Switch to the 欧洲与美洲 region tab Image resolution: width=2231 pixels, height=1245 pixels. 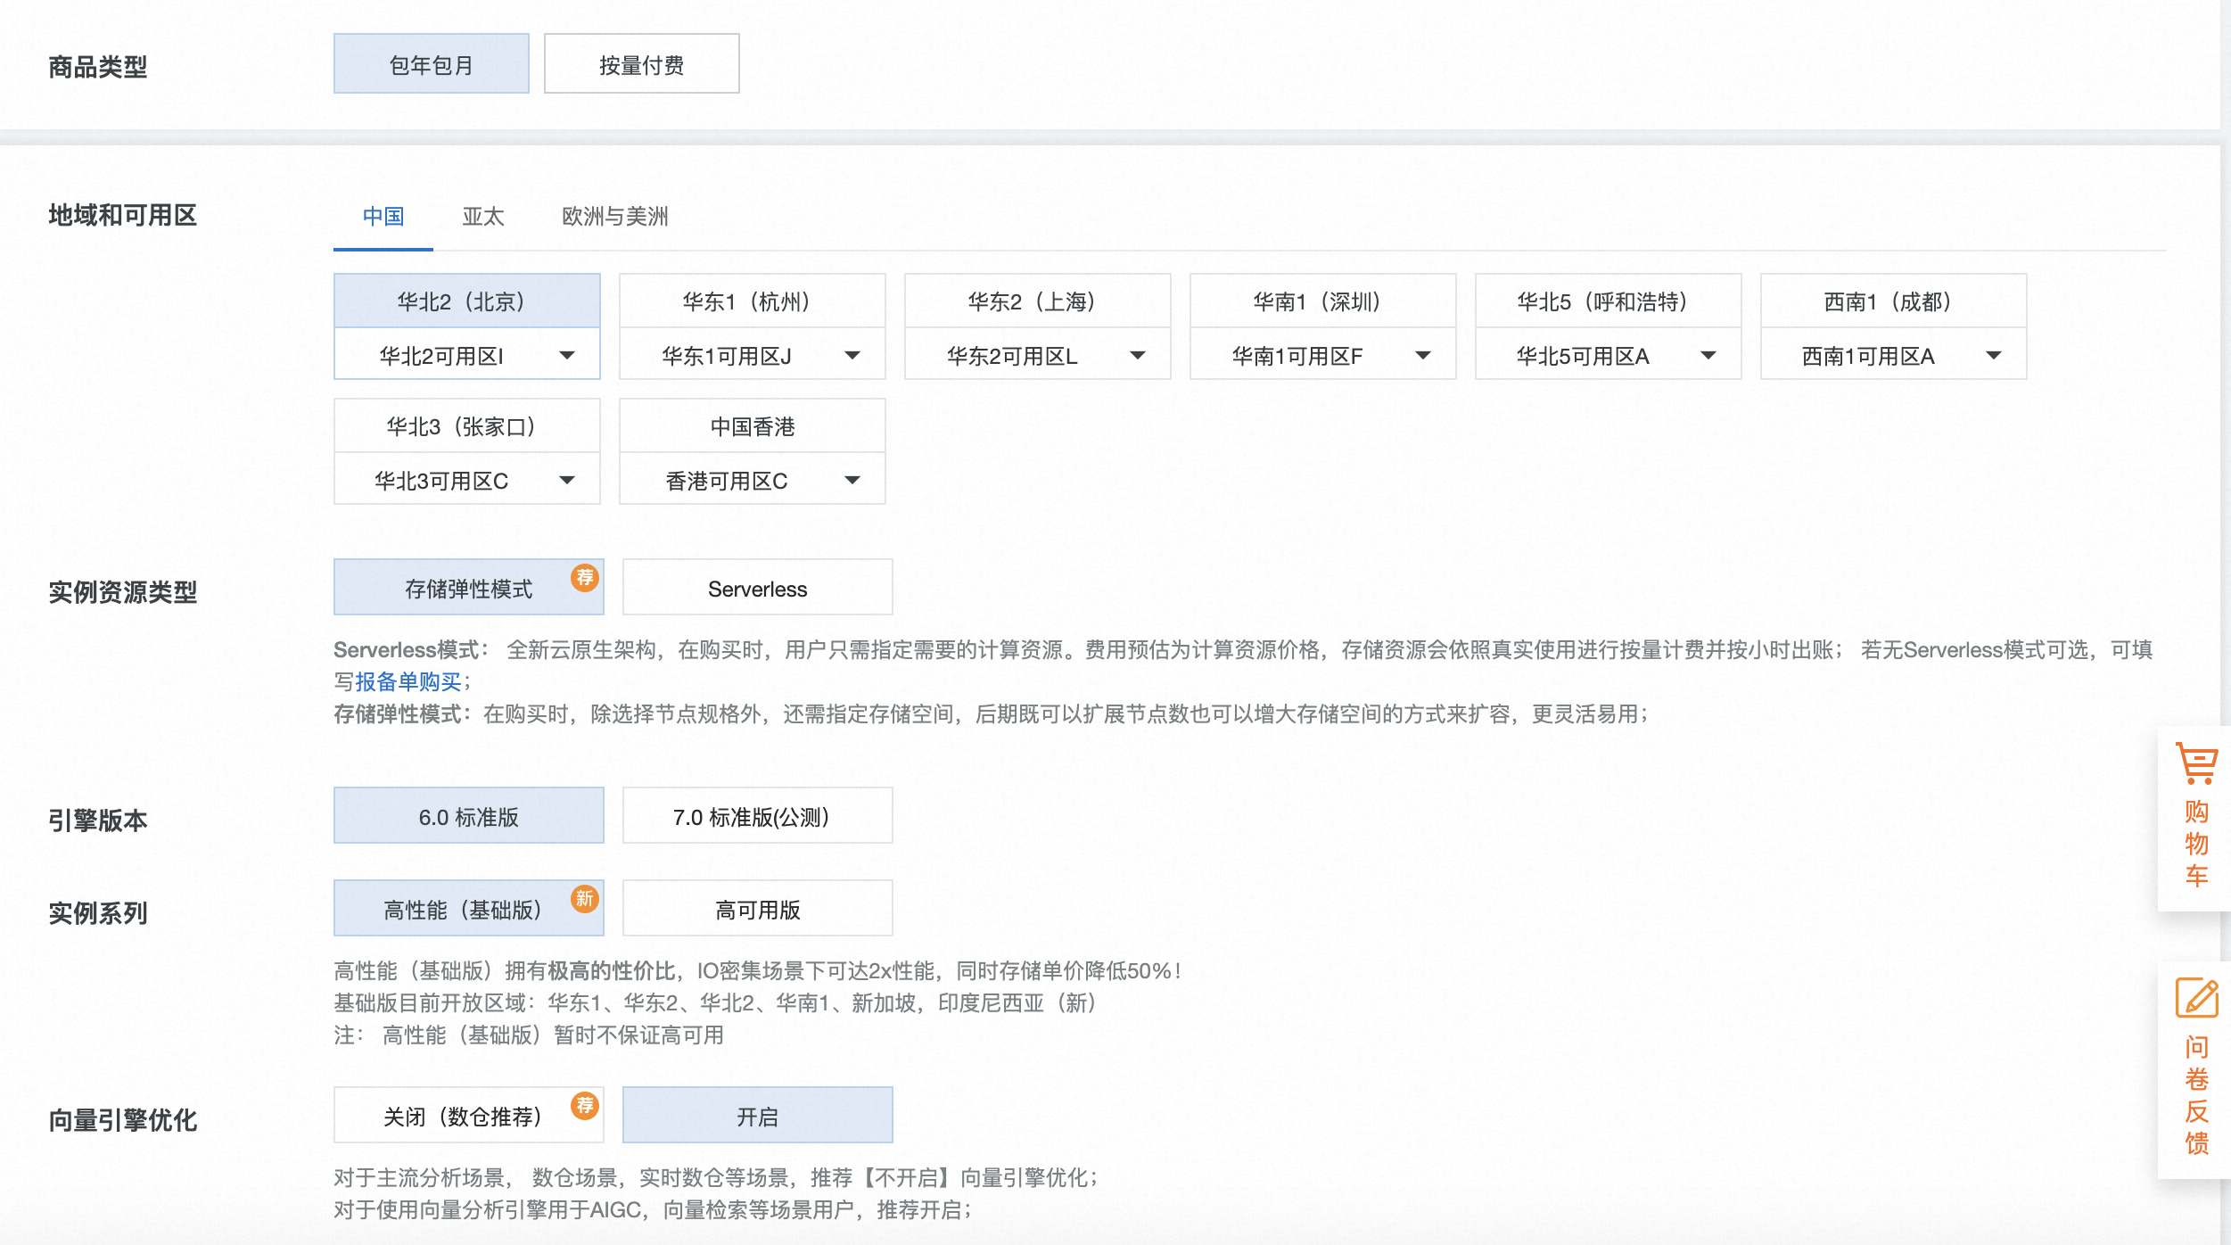pyautogui.click(x=613, y=216)
